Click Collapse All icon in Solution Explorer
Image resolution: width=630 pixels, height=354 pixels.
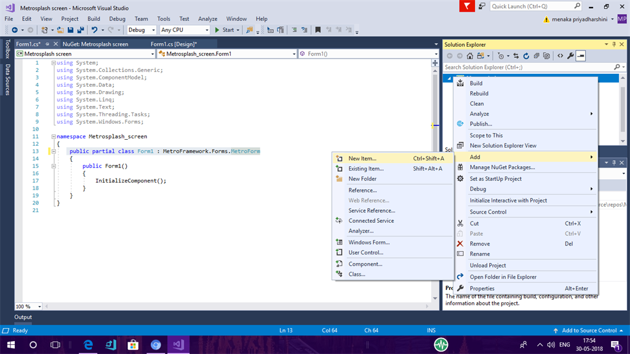click(x=536, y=56)
